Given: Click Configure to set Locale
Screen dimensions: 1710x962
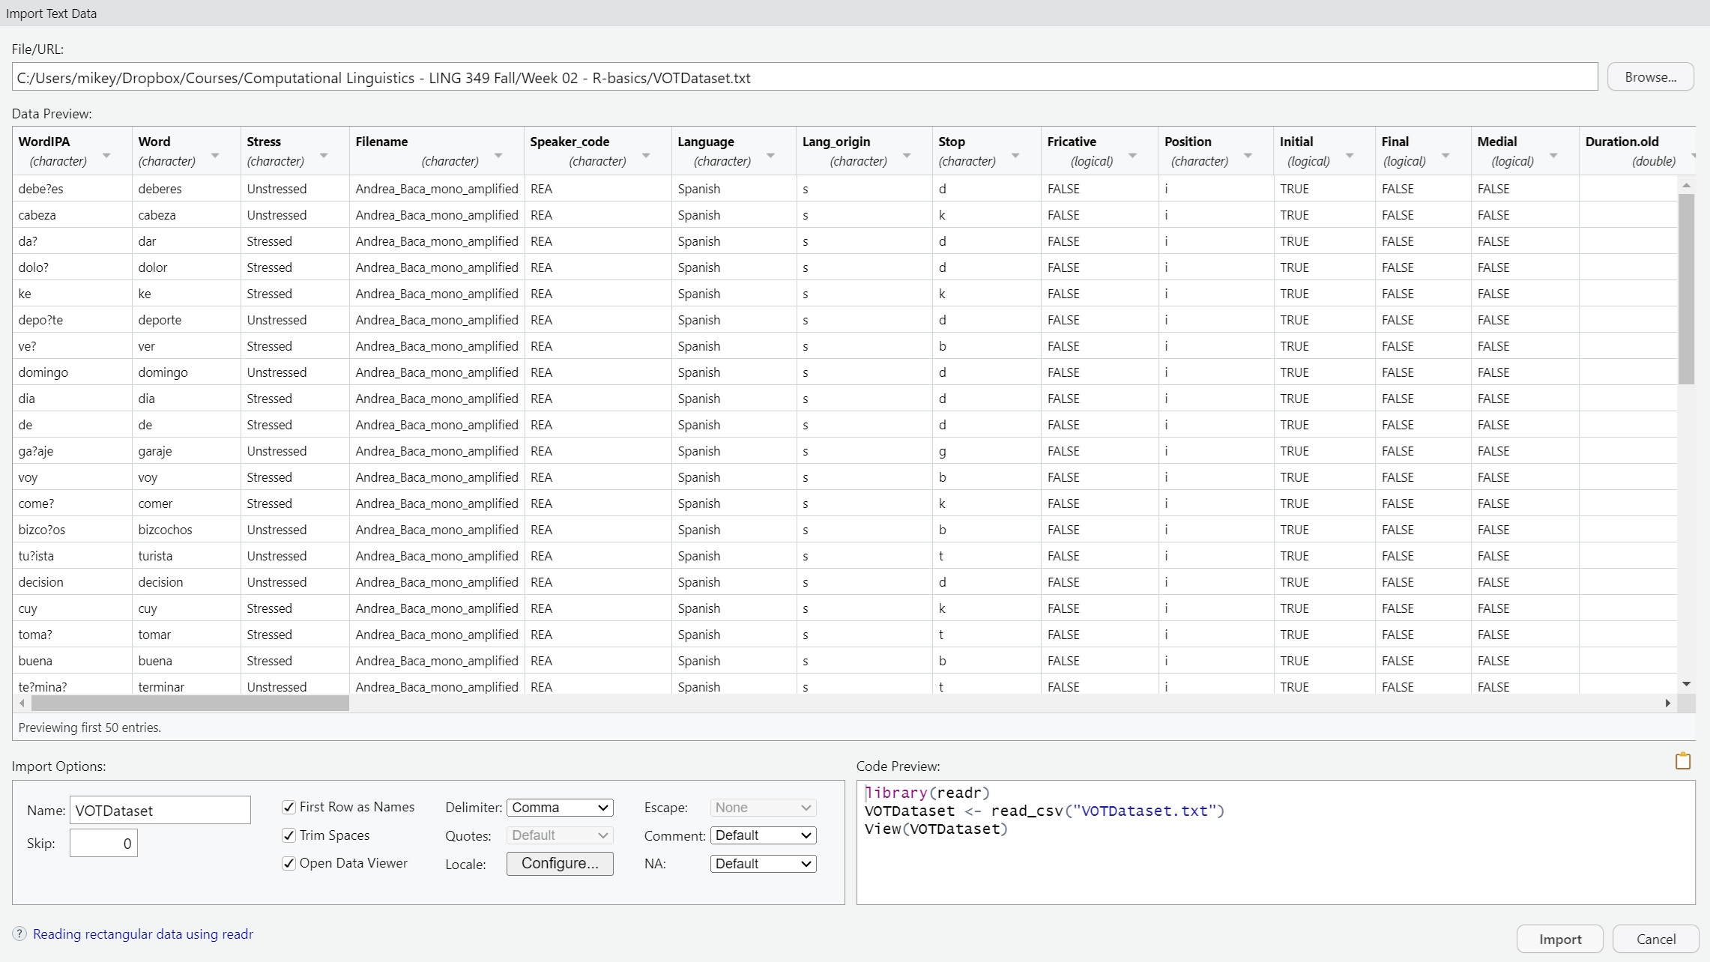Looking at the screenshot, I should [559, 863].
